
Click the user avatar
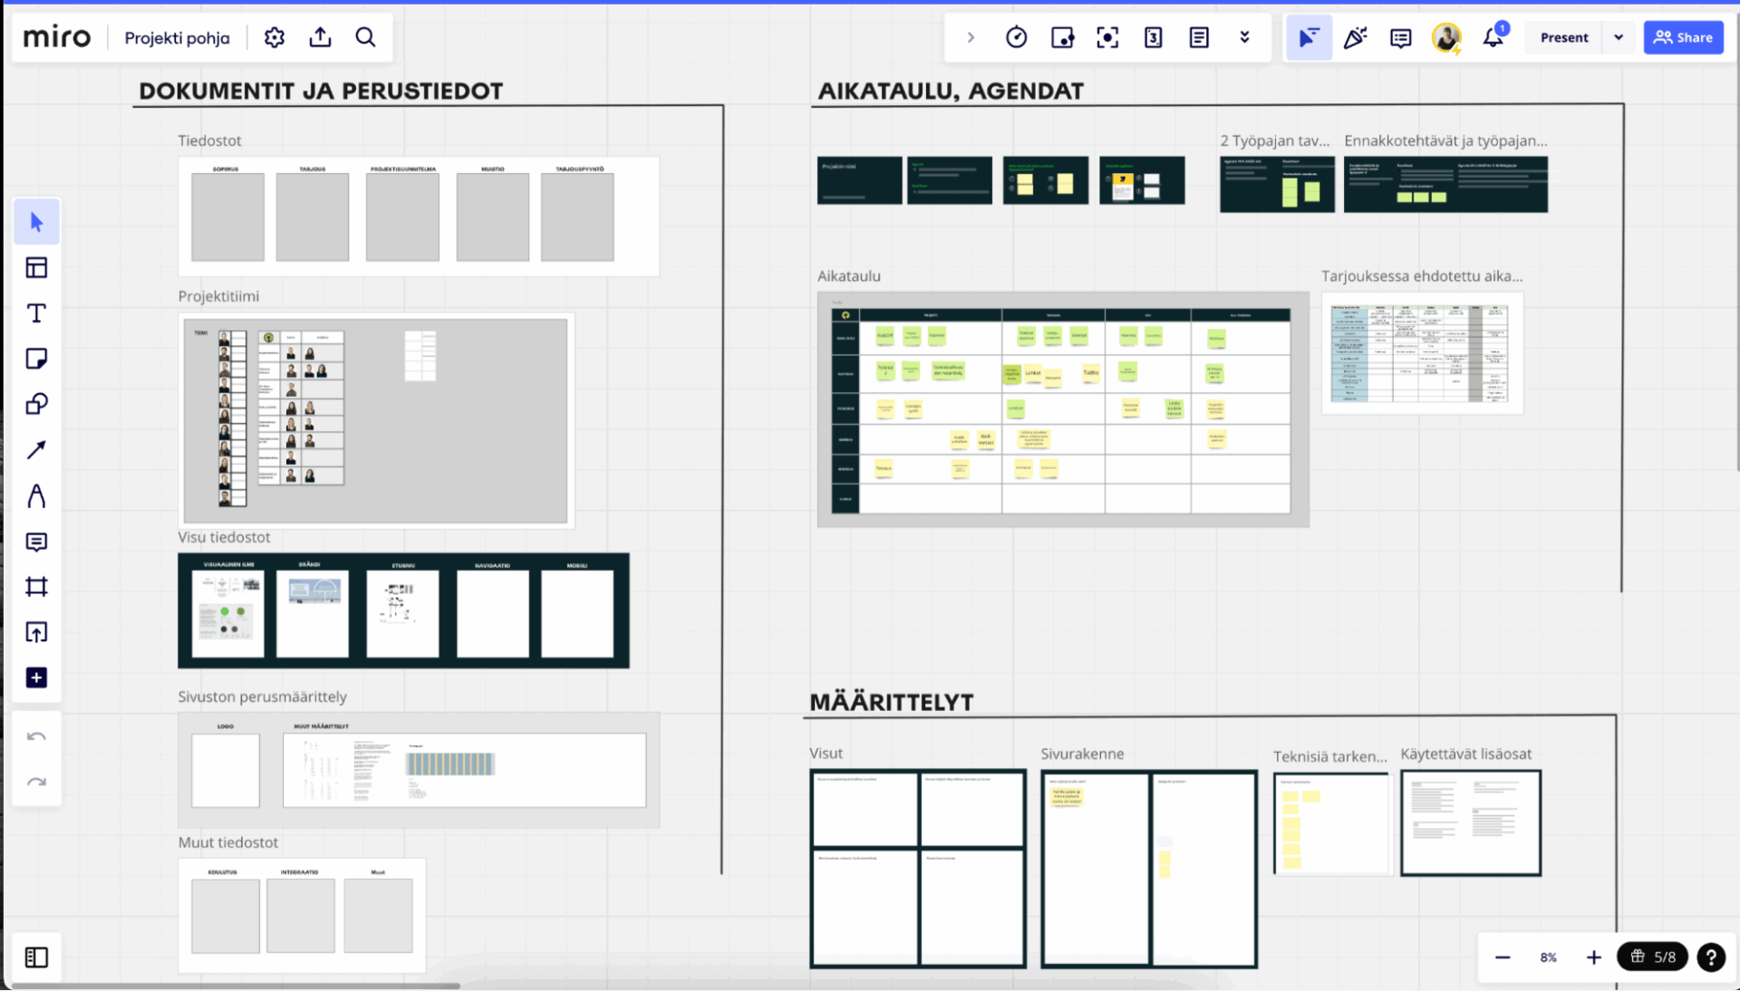pos(1446,37)
